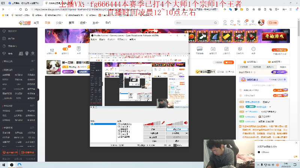This screenshot has width=300, height=168.
Task: Select the highlighted scene in OBS scenes list
Action: click(x=103, y=124)
